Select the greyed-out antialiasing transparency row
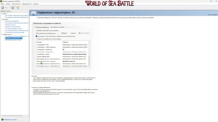Screen dimensions: 218x122 62,52
